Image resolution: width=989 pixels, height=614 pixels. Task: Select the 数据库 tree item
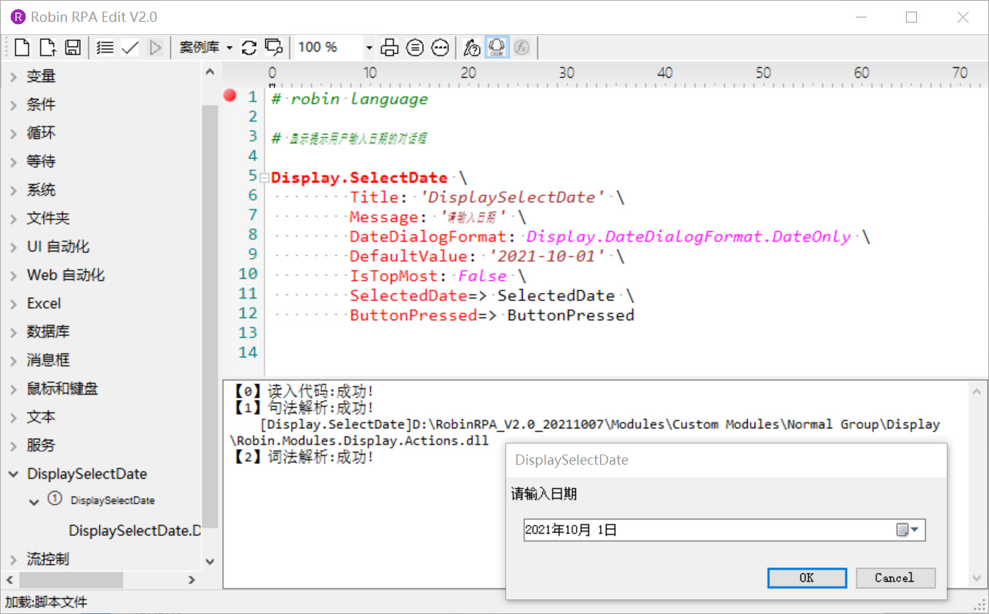[48, 332]
